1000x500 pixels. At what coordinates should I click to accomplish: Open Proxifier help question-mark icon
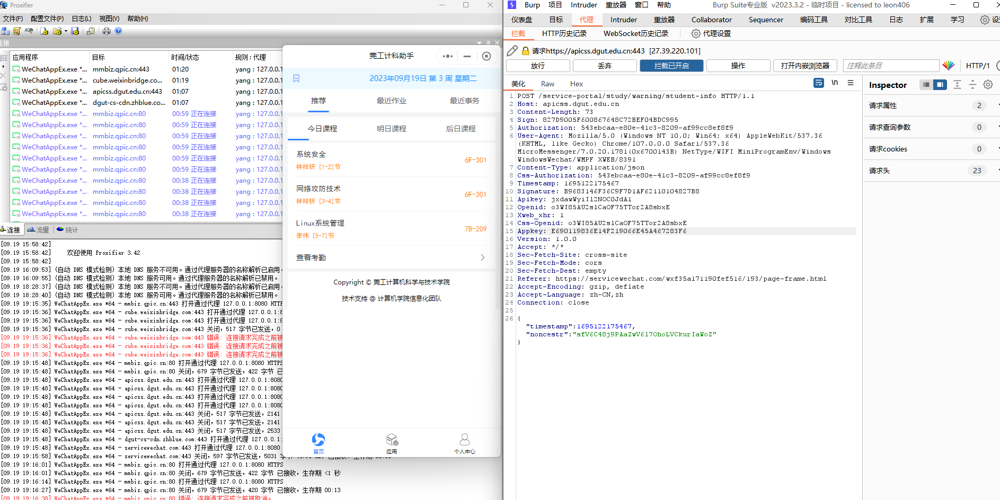[x=118, y=31]
